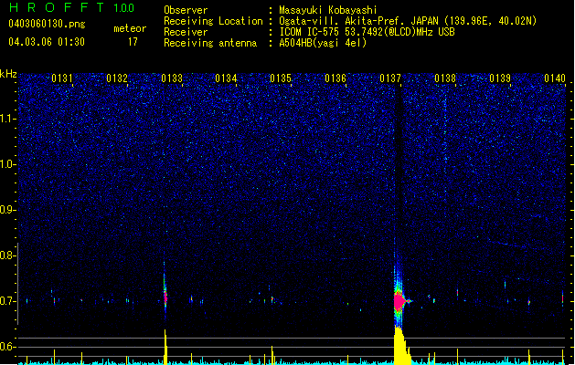Click the magenta meteor echo near 0133
This screenshot has height=365, width=575.
pyautogui.click(x=165, y=297)
